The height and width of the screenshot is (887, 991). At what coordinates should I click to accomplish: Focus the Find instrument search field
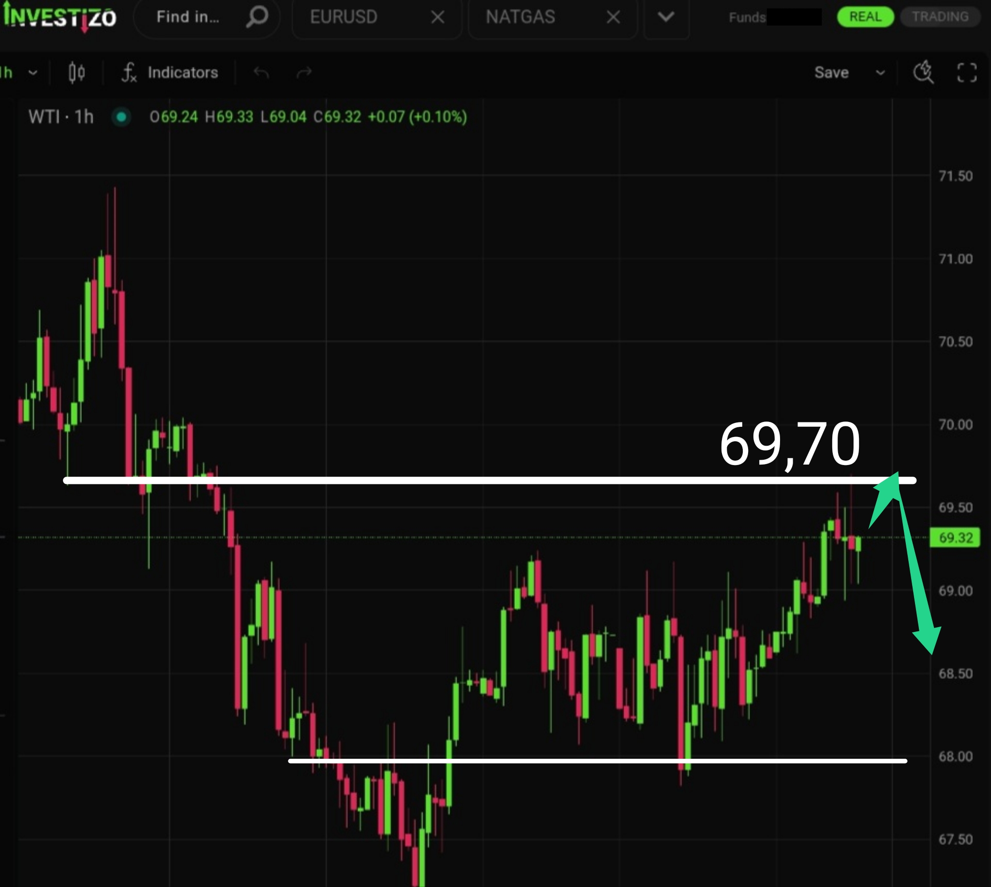[x=207, y=17]
